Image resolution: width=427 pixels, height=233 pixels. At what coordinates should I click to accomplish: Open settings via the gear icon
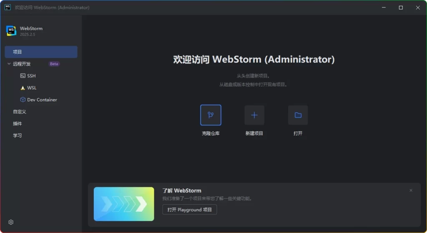click(11, 222)
